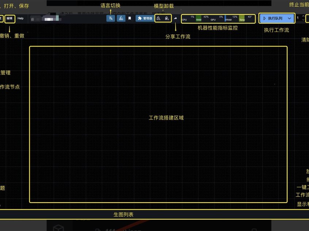Click the RAM 42% usage bar
309x231 pixels.
203,19
